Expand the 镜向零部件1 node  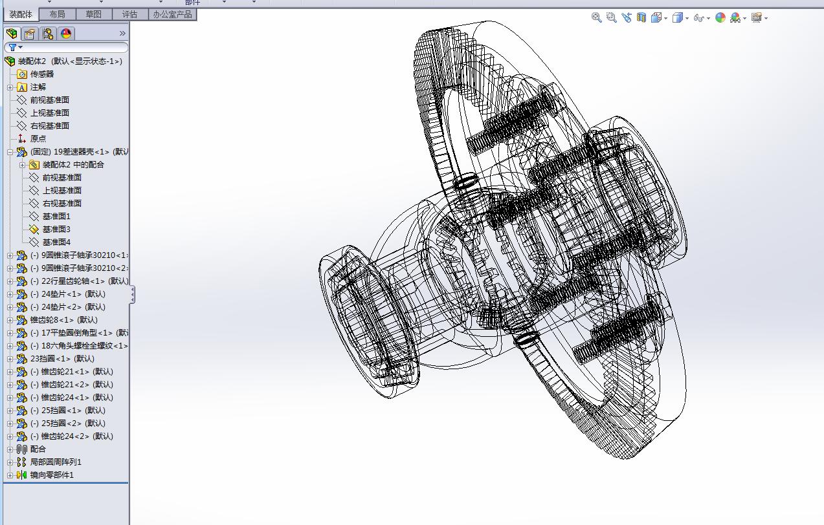[10, 475]
